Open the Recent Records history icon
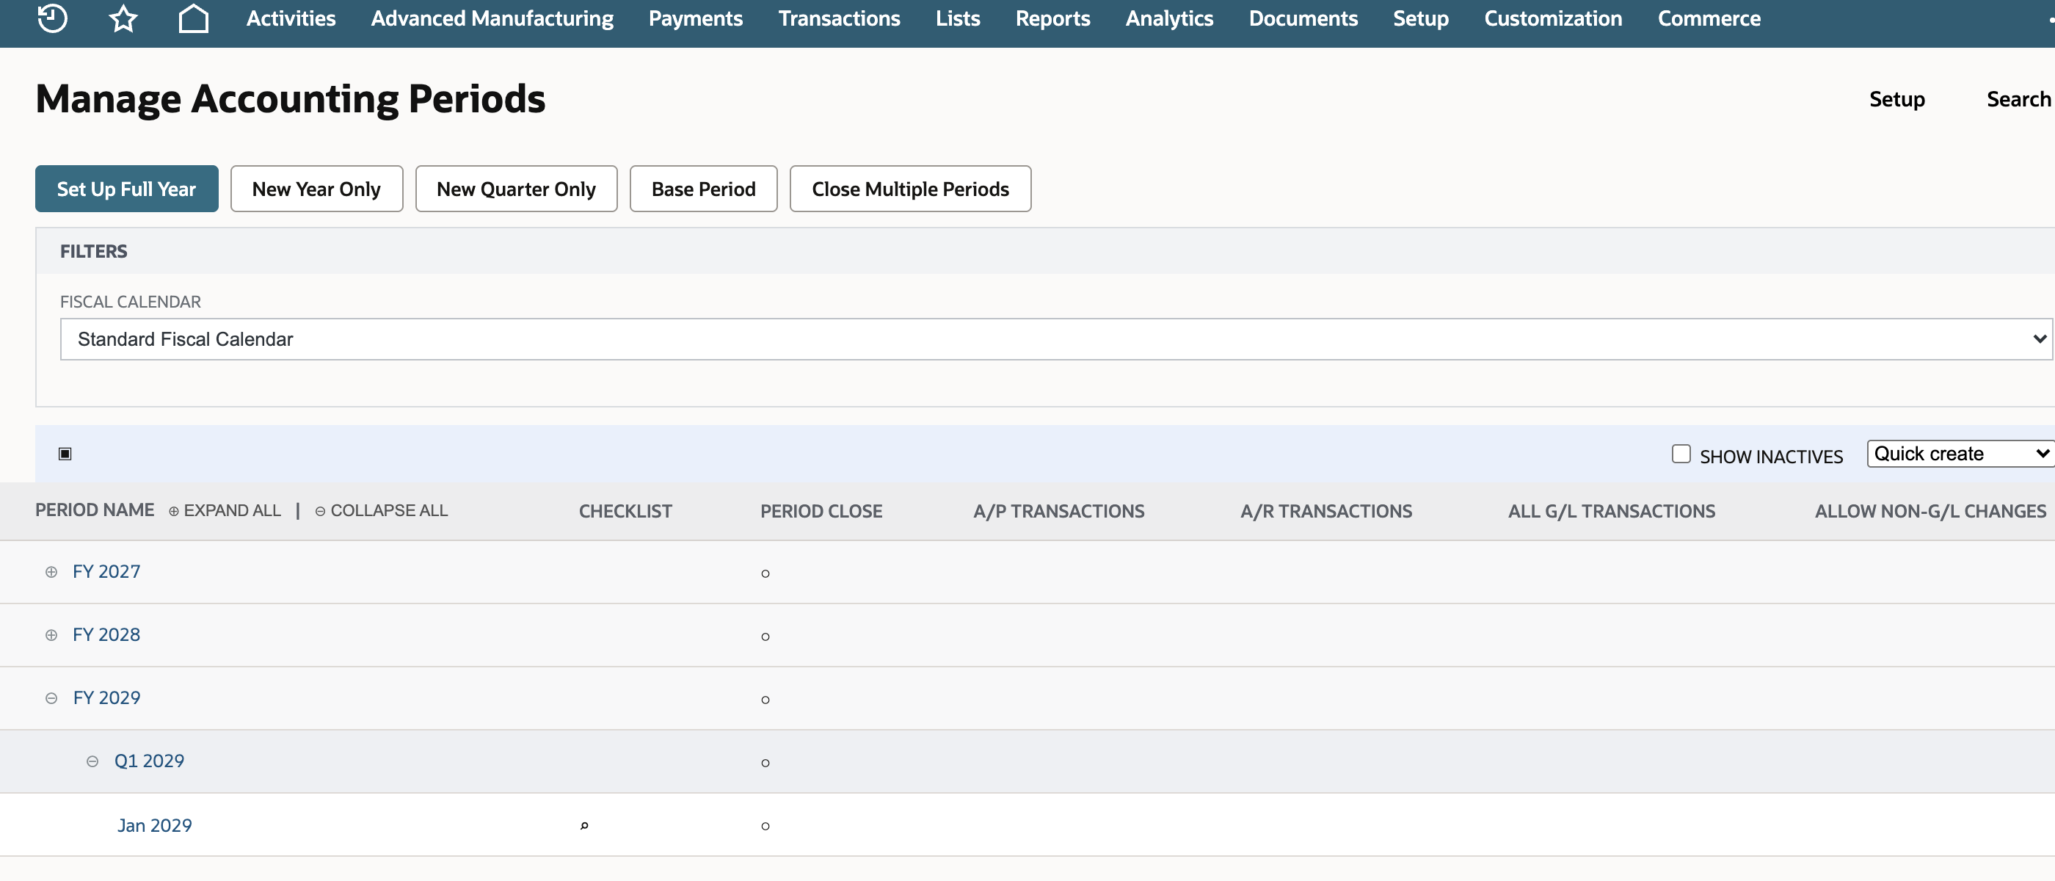Viewport: 2055px width, 881px height. tap(53, 18)
